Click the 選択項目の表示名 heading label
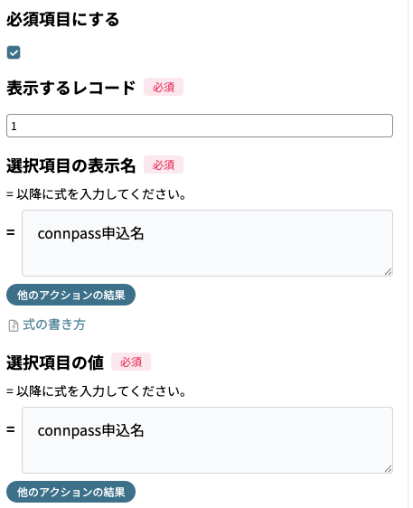The height and width of the screenshot is (508, 413). tap(70, 165)
